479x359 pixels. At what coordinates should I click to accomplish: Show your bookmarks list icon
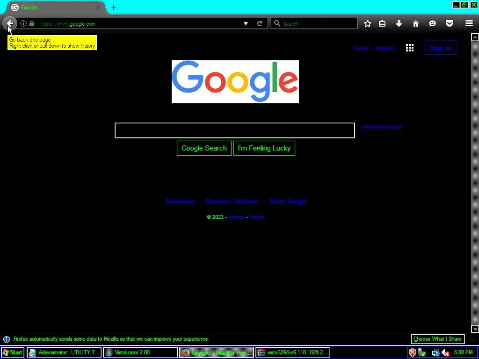pyautogui.click(x=382, y=23)
